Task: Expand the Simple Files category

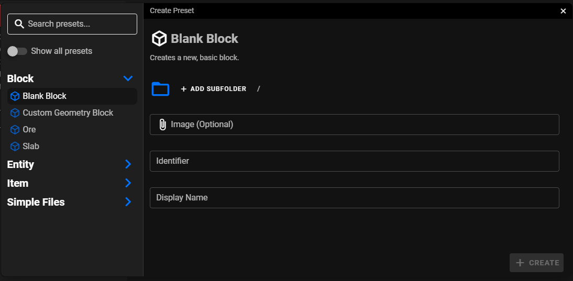Action: tap(128, 202)
